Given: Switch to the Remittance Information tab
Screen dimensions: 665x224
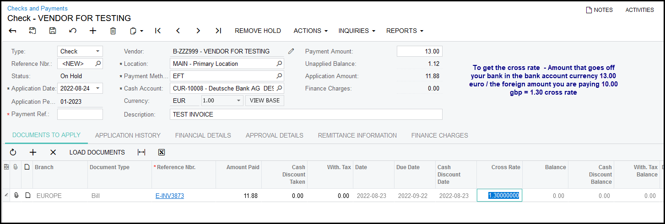Looking at the screenshot, I should coord(357,135).
